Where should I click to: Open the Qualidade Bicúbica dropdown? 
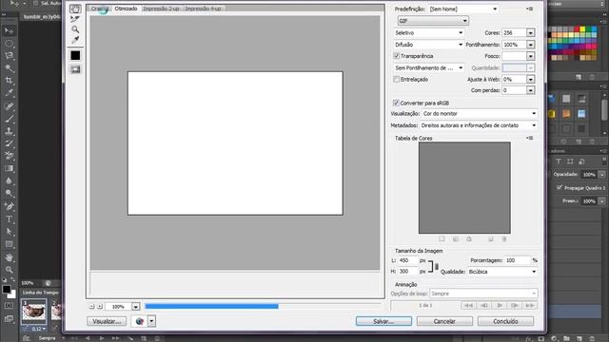pos(502,272)
